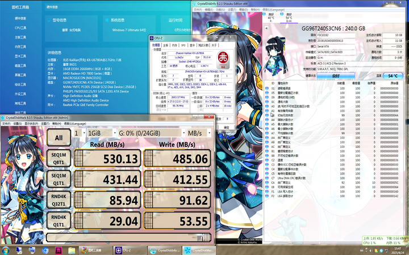The width and height of the screenshot is (409, 255).
Task: Click the status circle for SMART attribute 0C
Action: pos(267,102)
